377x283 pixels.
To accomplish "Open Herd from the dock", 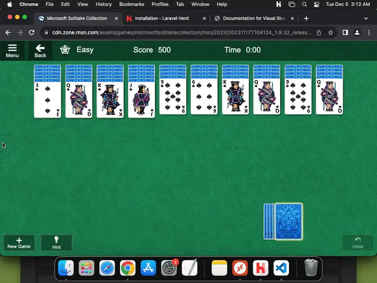I will pyautogui.click(x=261, y=268).
